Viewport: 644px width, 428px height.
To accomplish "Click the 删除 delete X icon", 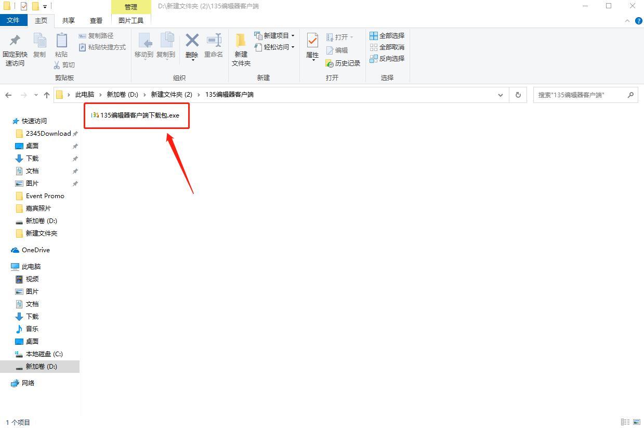I will 192,41.
